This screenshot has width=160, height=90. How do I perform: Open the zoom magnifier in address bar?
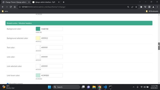coord(128,7)
